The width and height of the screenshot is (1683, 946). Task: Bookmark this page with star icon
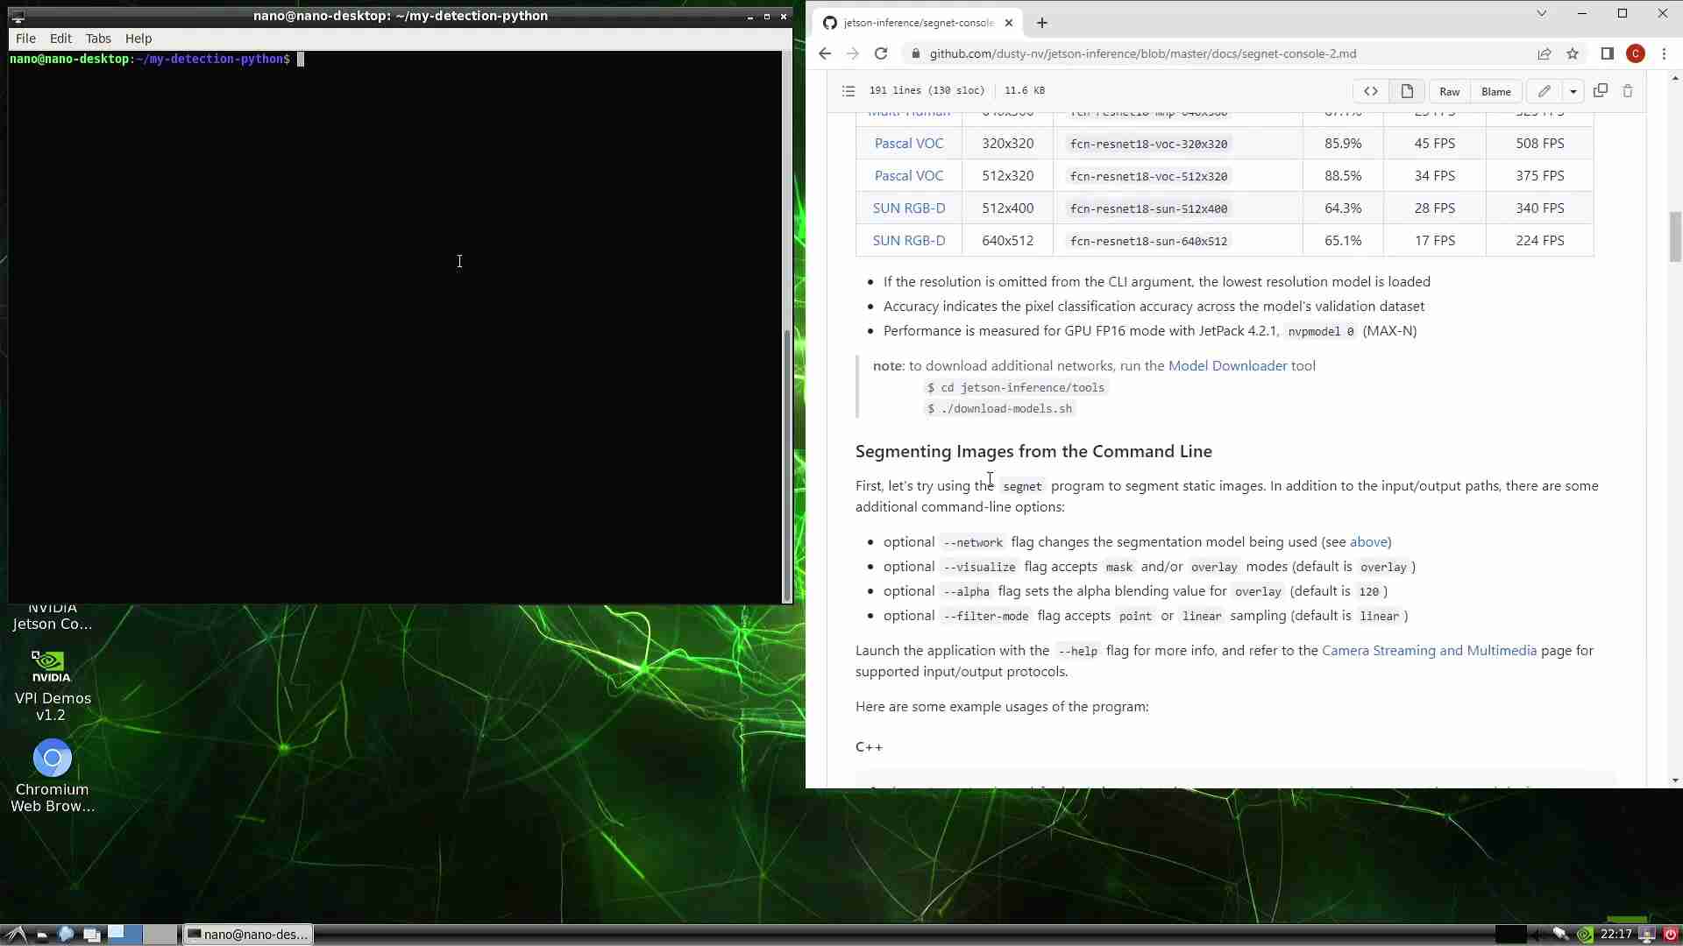click(x=1573, y=53)
